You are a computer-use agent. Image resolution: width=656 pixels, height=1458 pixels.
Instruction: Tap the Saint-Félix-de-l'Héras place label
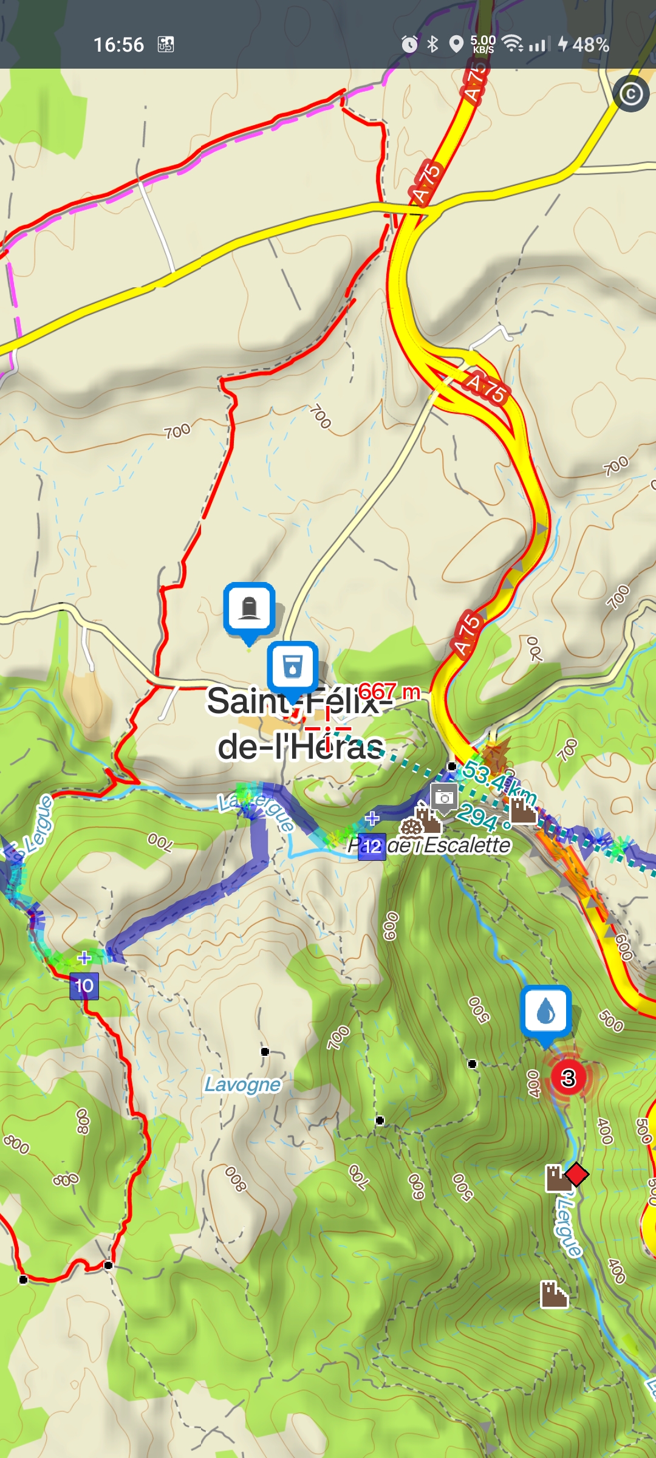coord(301,724)
